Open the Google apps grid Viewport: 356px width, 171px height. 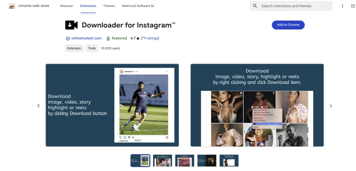[354, 6]
